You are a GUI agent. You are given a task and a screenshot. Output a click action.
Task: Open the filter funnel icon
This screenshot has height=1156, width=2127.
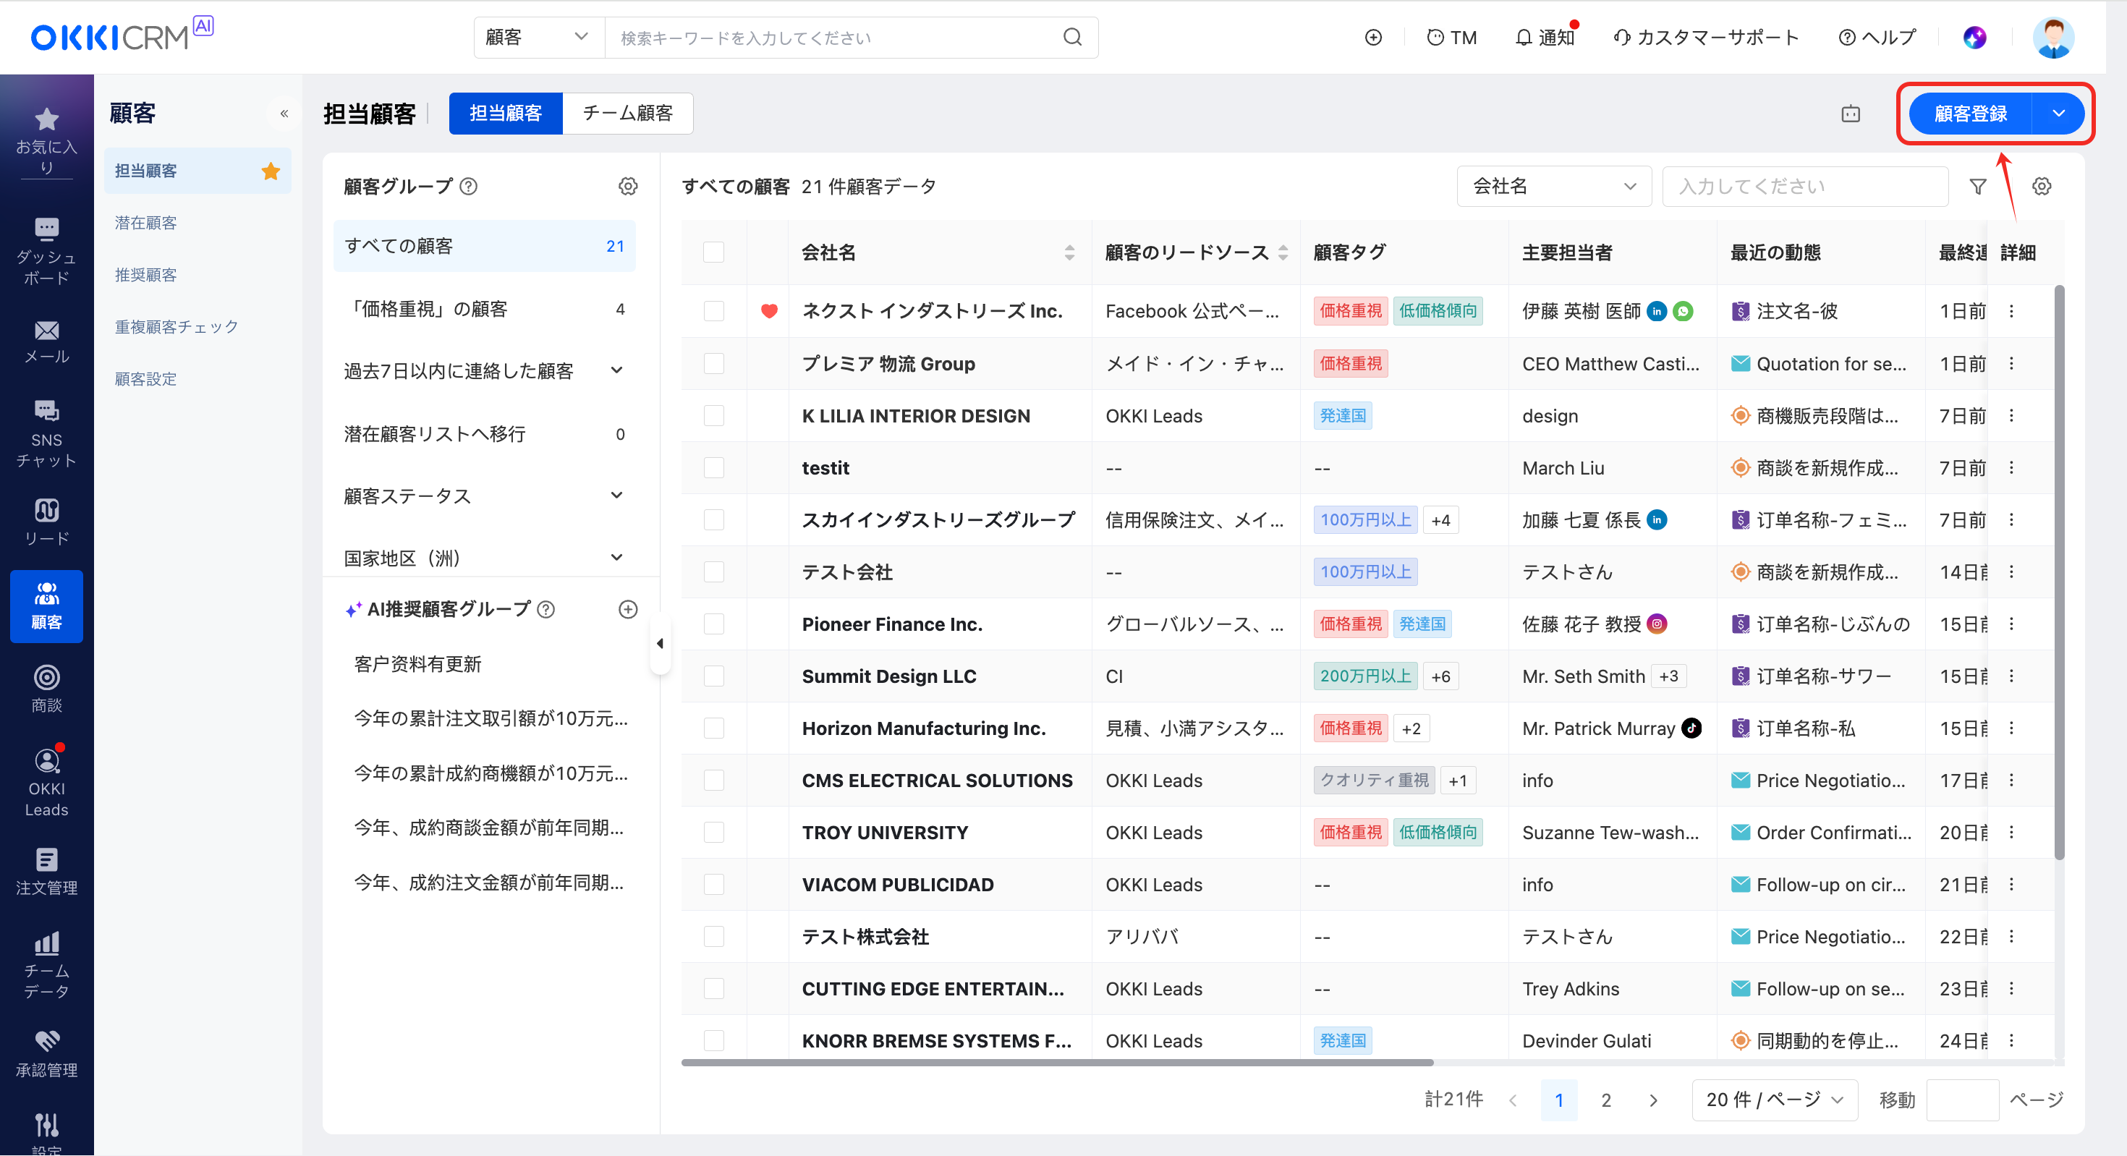click(1977, 187)
